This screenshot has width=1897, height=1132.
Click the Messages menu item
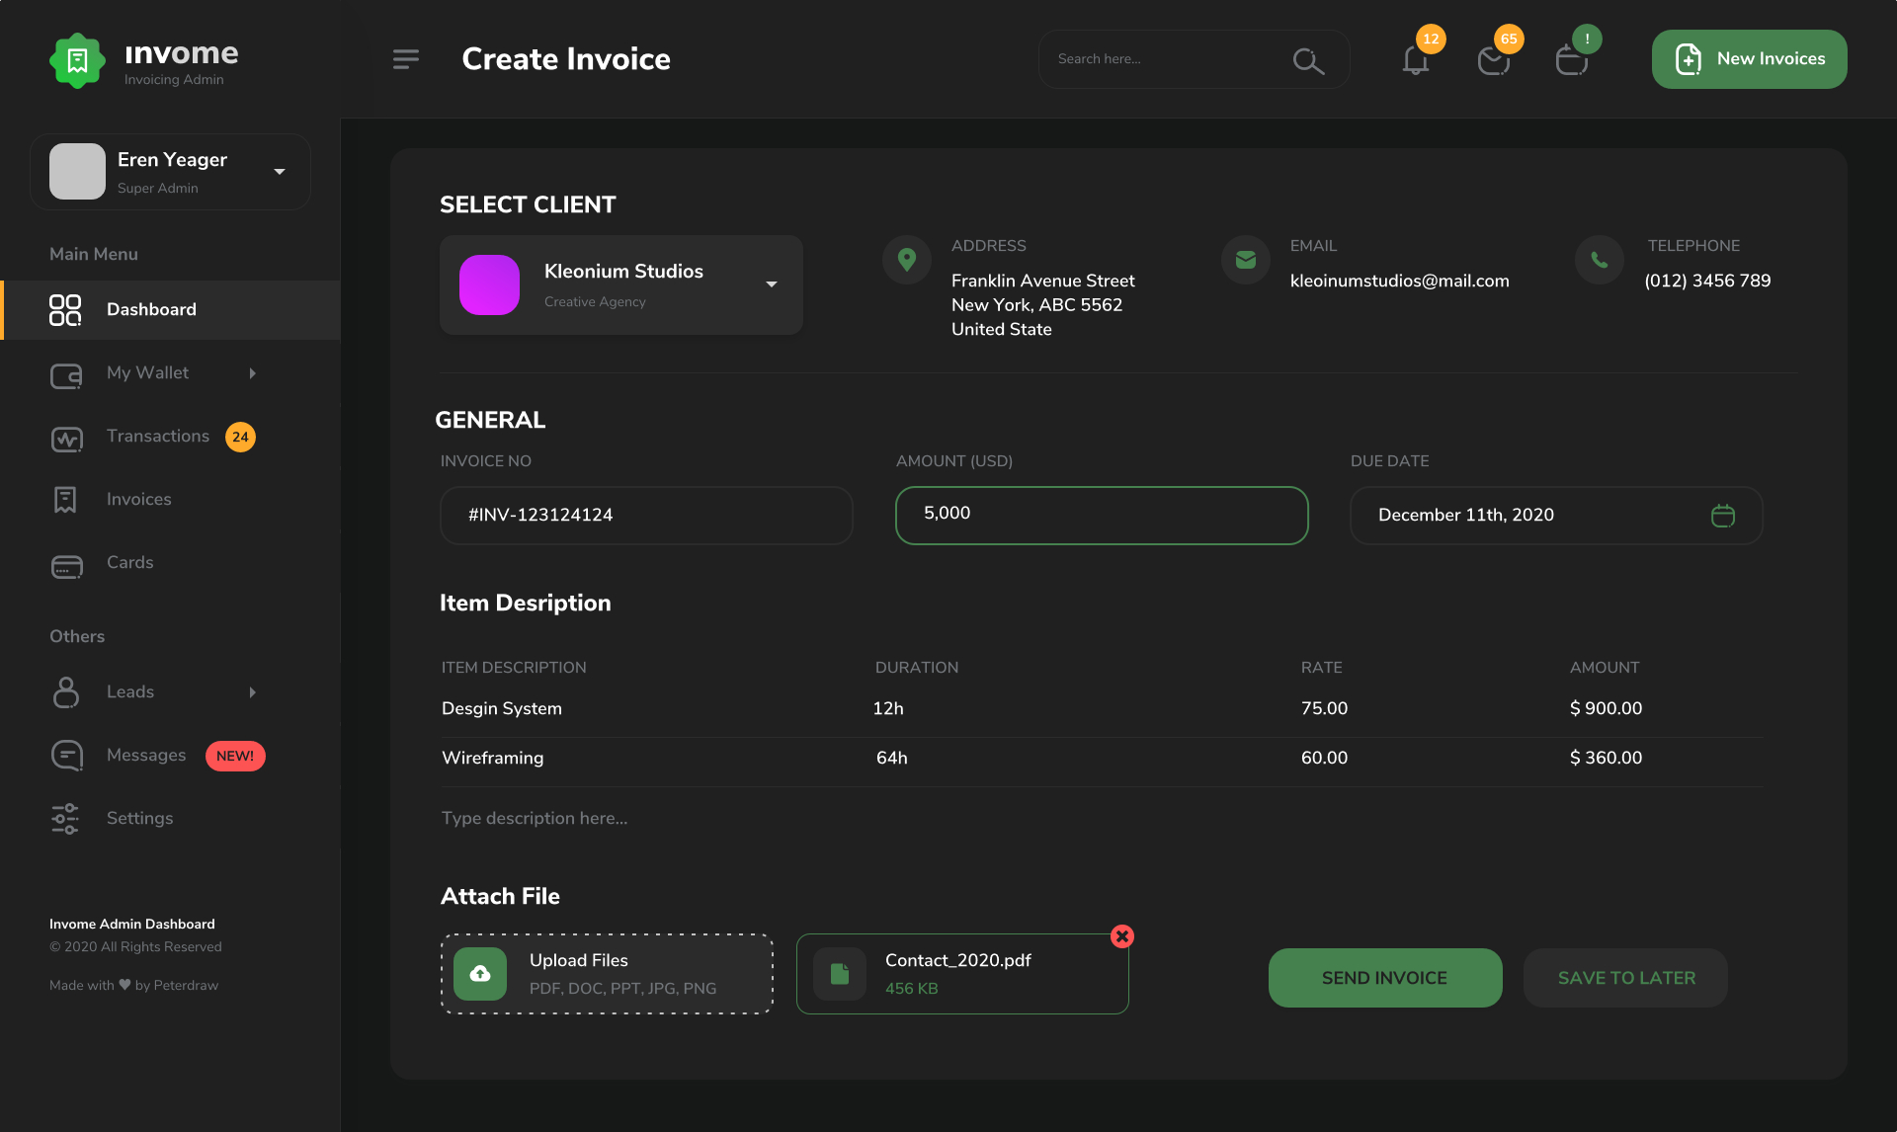click(x=145, y=755)
